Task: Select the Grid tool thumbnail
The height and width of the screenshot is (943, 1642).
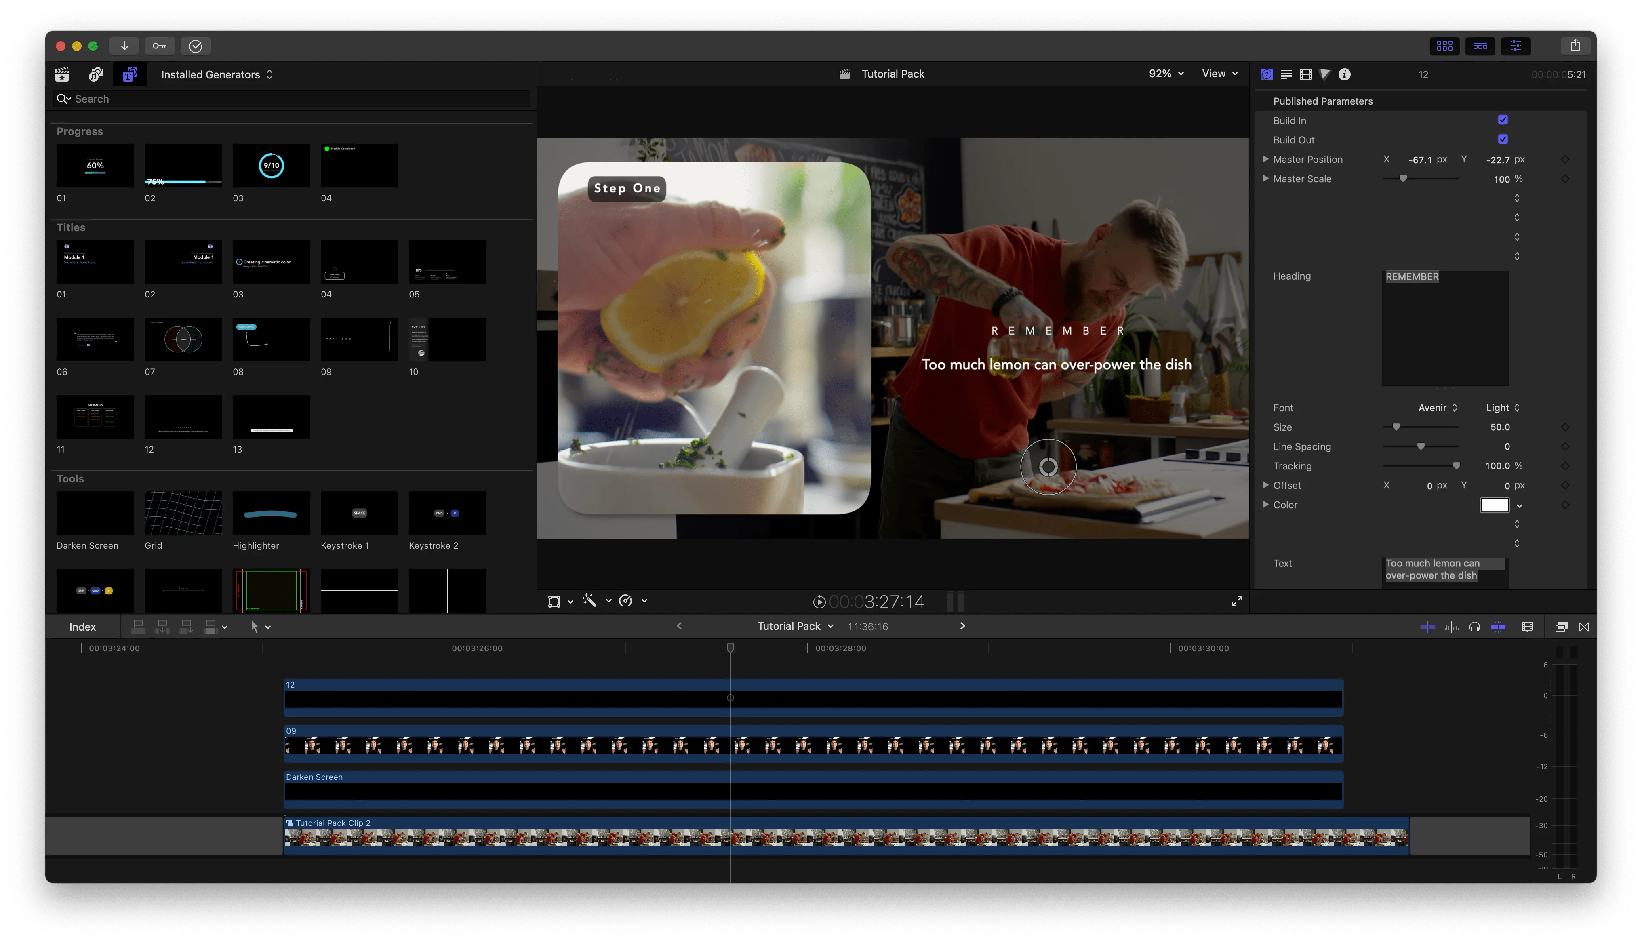Action: (183, 513)
